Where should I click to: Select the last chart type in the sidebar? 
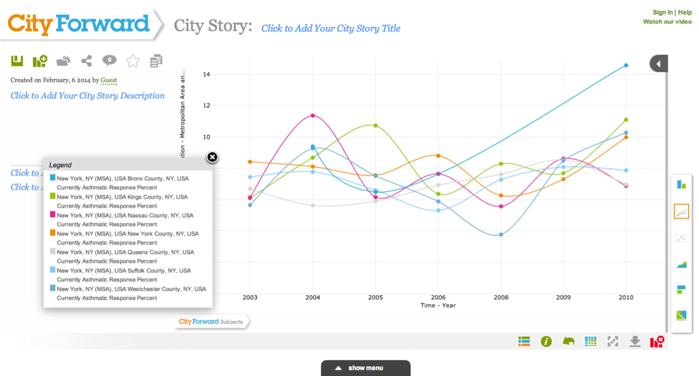681,315
